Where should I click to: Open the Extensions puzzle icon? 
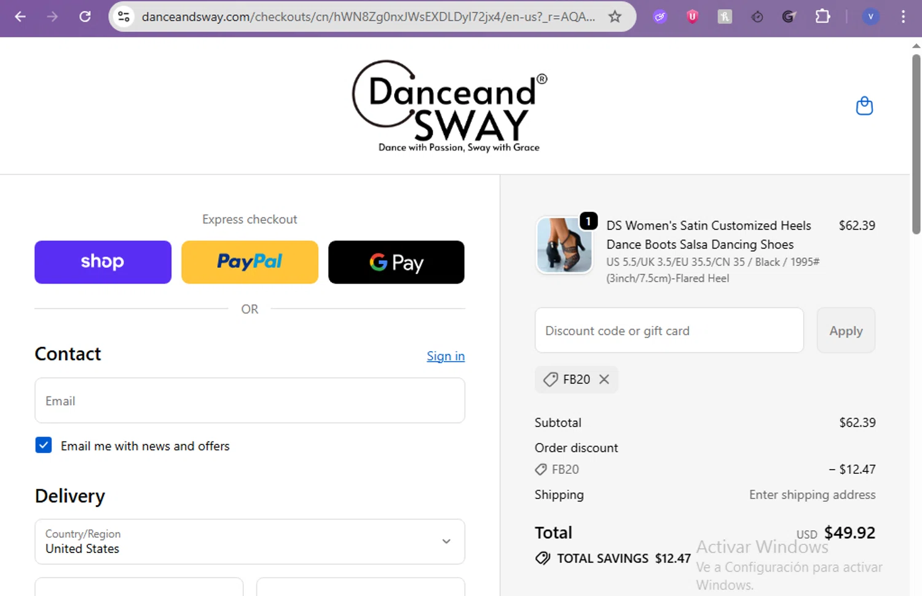pyautogui.click(x=822, y=17)
